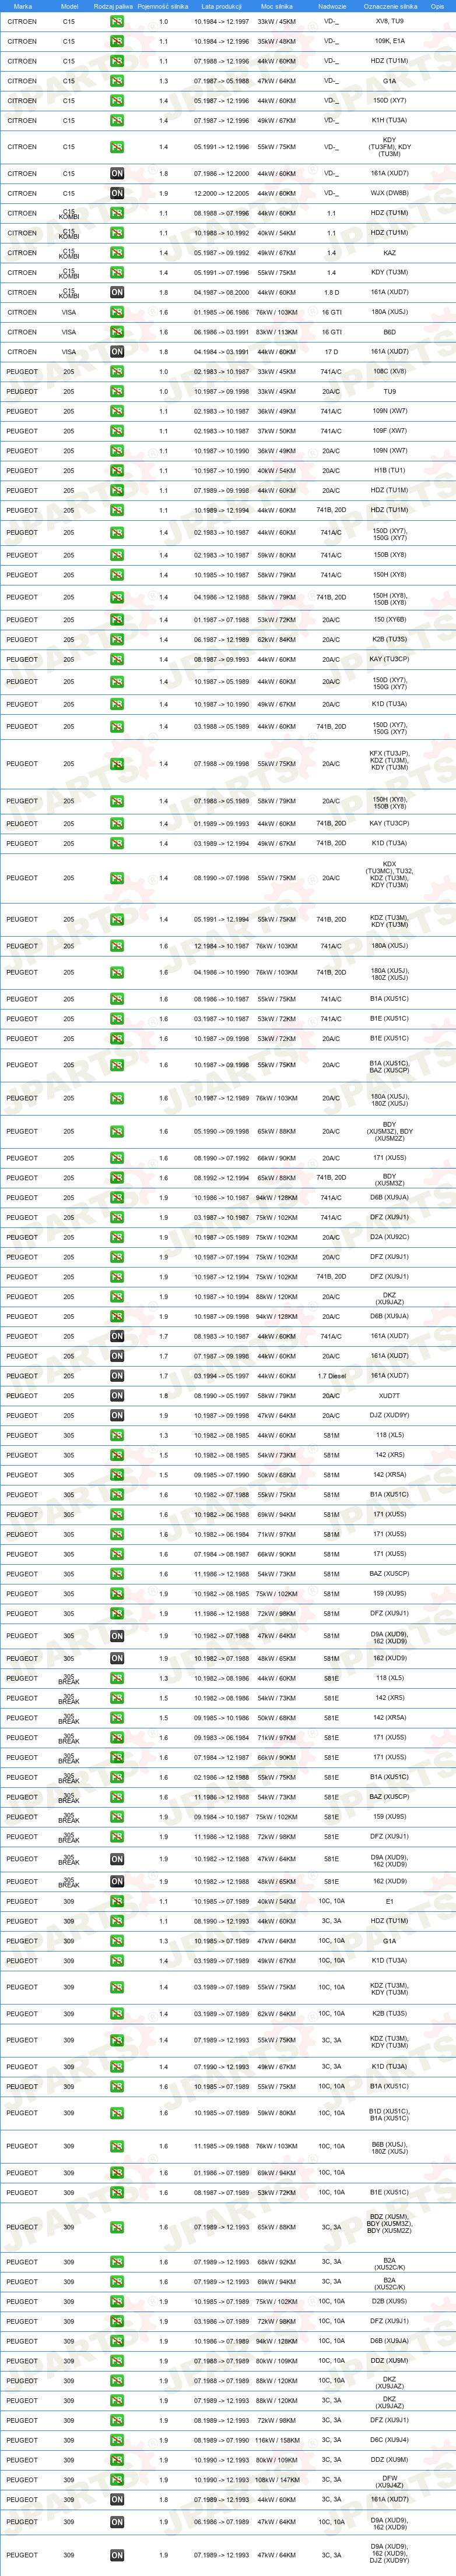Screen dimensions: 456x2576
Task: Select the WJX (DW8B) engine code cell
Action: pos(390,193)
